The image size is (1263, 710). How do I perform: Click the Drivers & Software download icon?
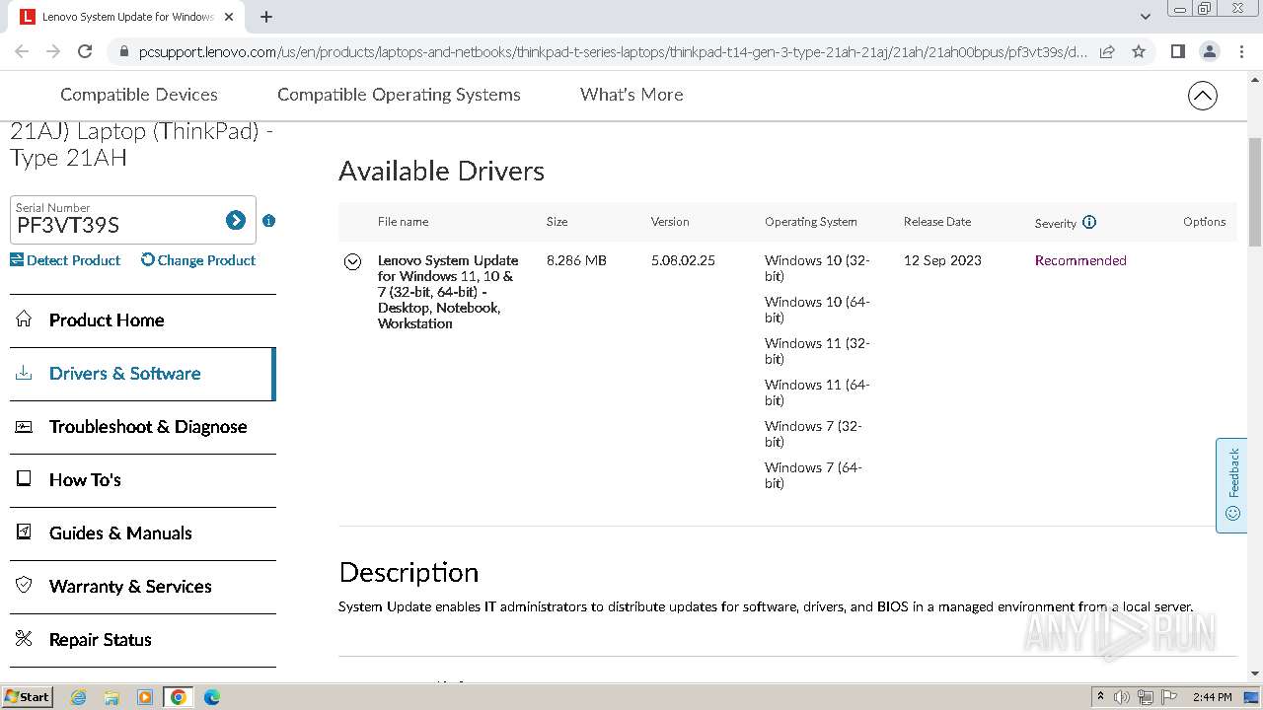pyautogui.click(x=24, y=373)
